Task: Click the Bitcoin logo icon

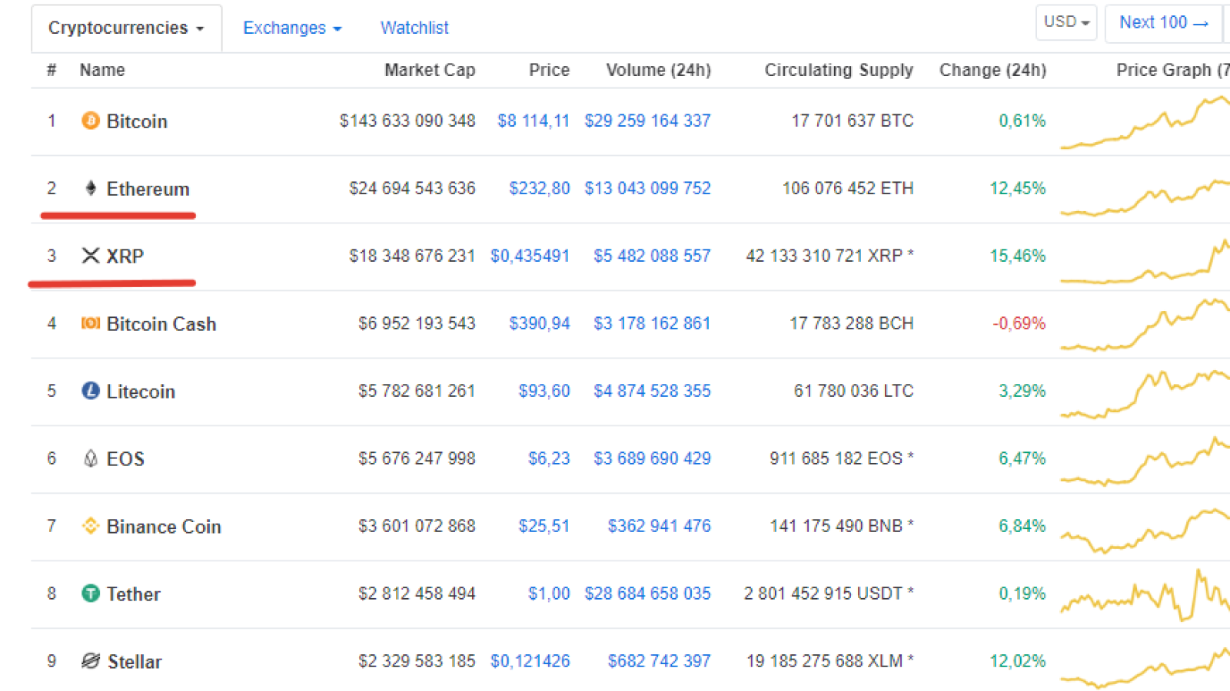Action: [91, 121]
